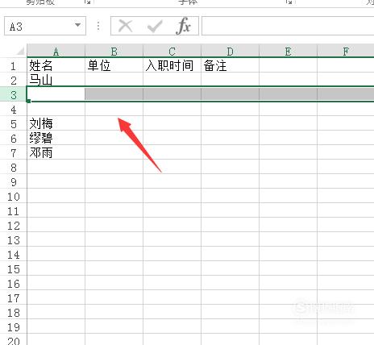Select row 3 header
374x345 pixels.
coord(14,95)
